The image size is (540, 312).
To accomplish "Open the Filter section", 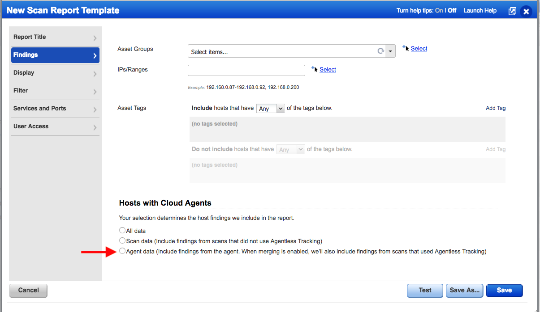I will pyautogui.click(x=55, y=90).
